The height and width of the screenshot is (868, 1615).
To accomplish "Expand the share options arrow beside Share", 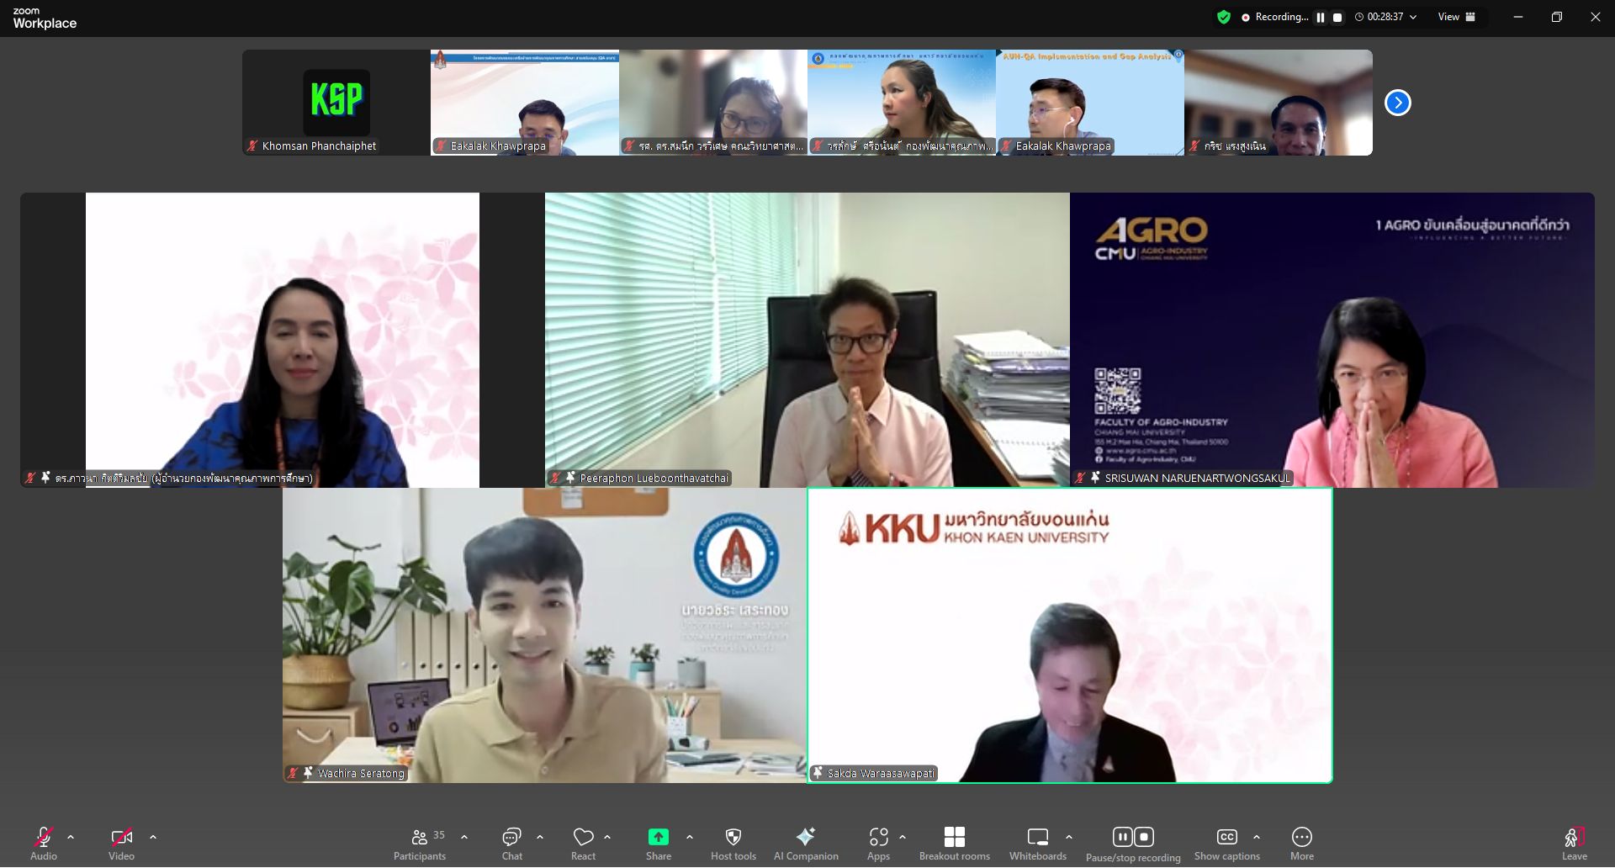I will 690,837.
